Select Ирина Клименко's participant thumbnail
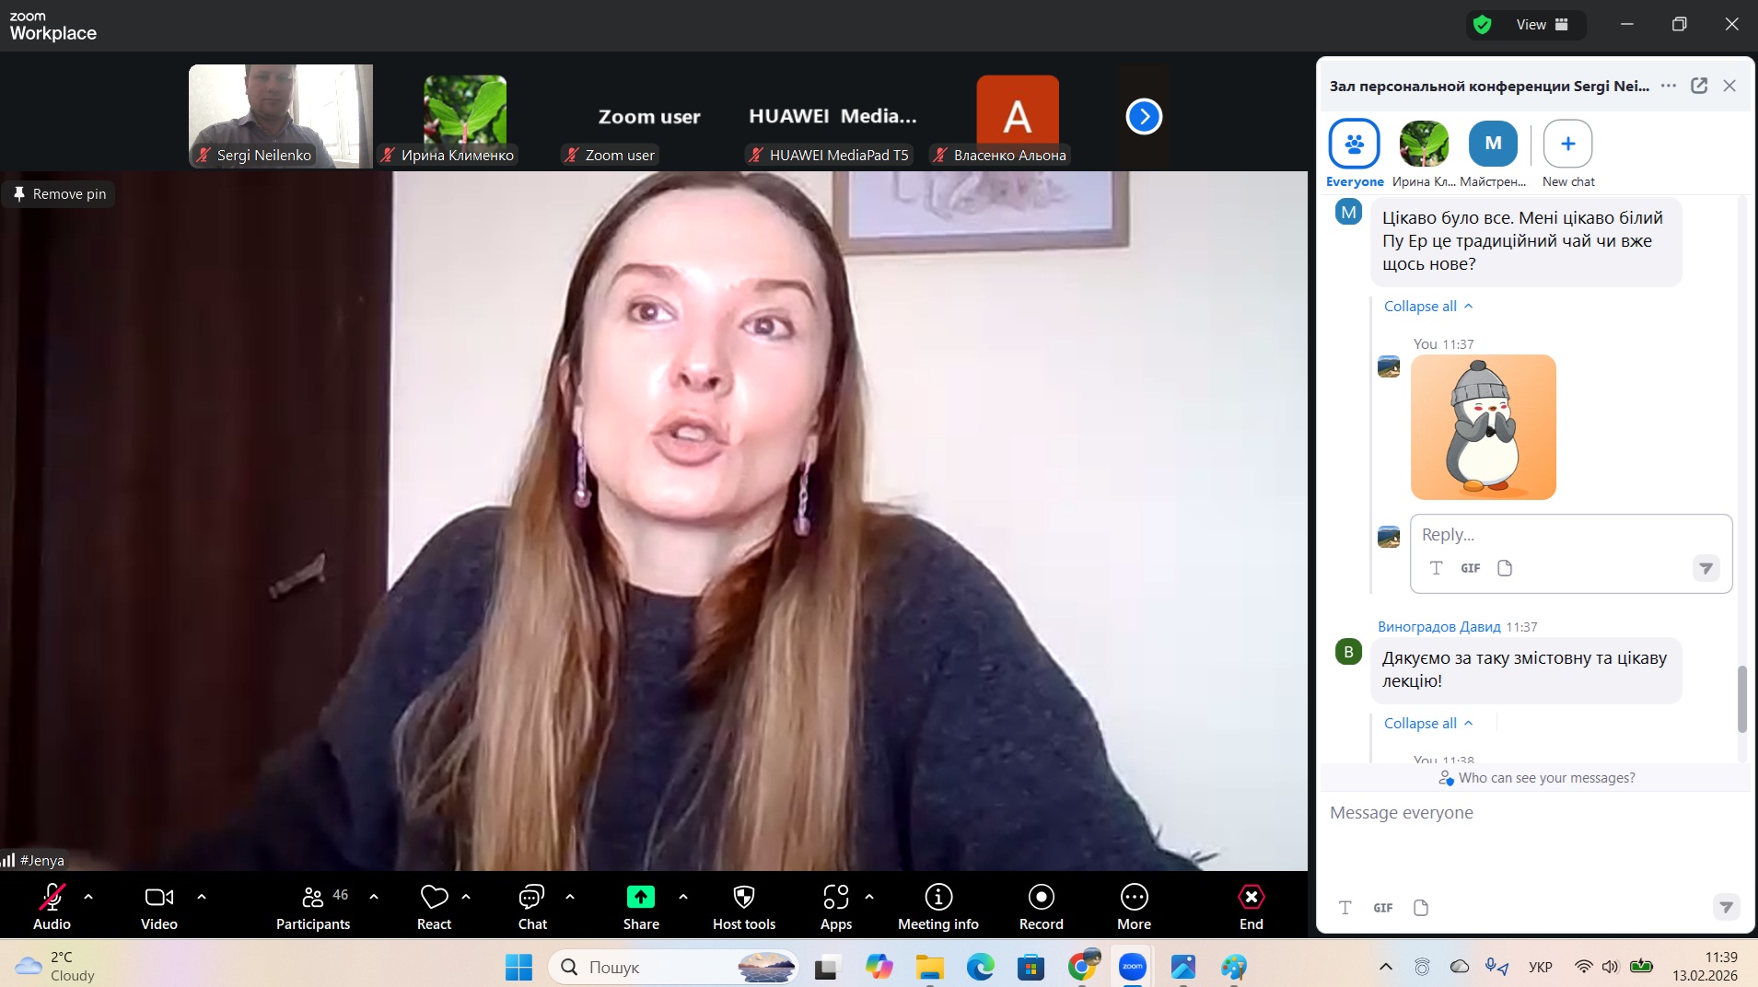1758x987 pixels. coord(465,116)
